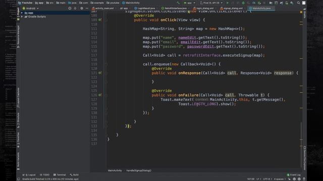Open the Android view selector dropdown

[30, 9]
